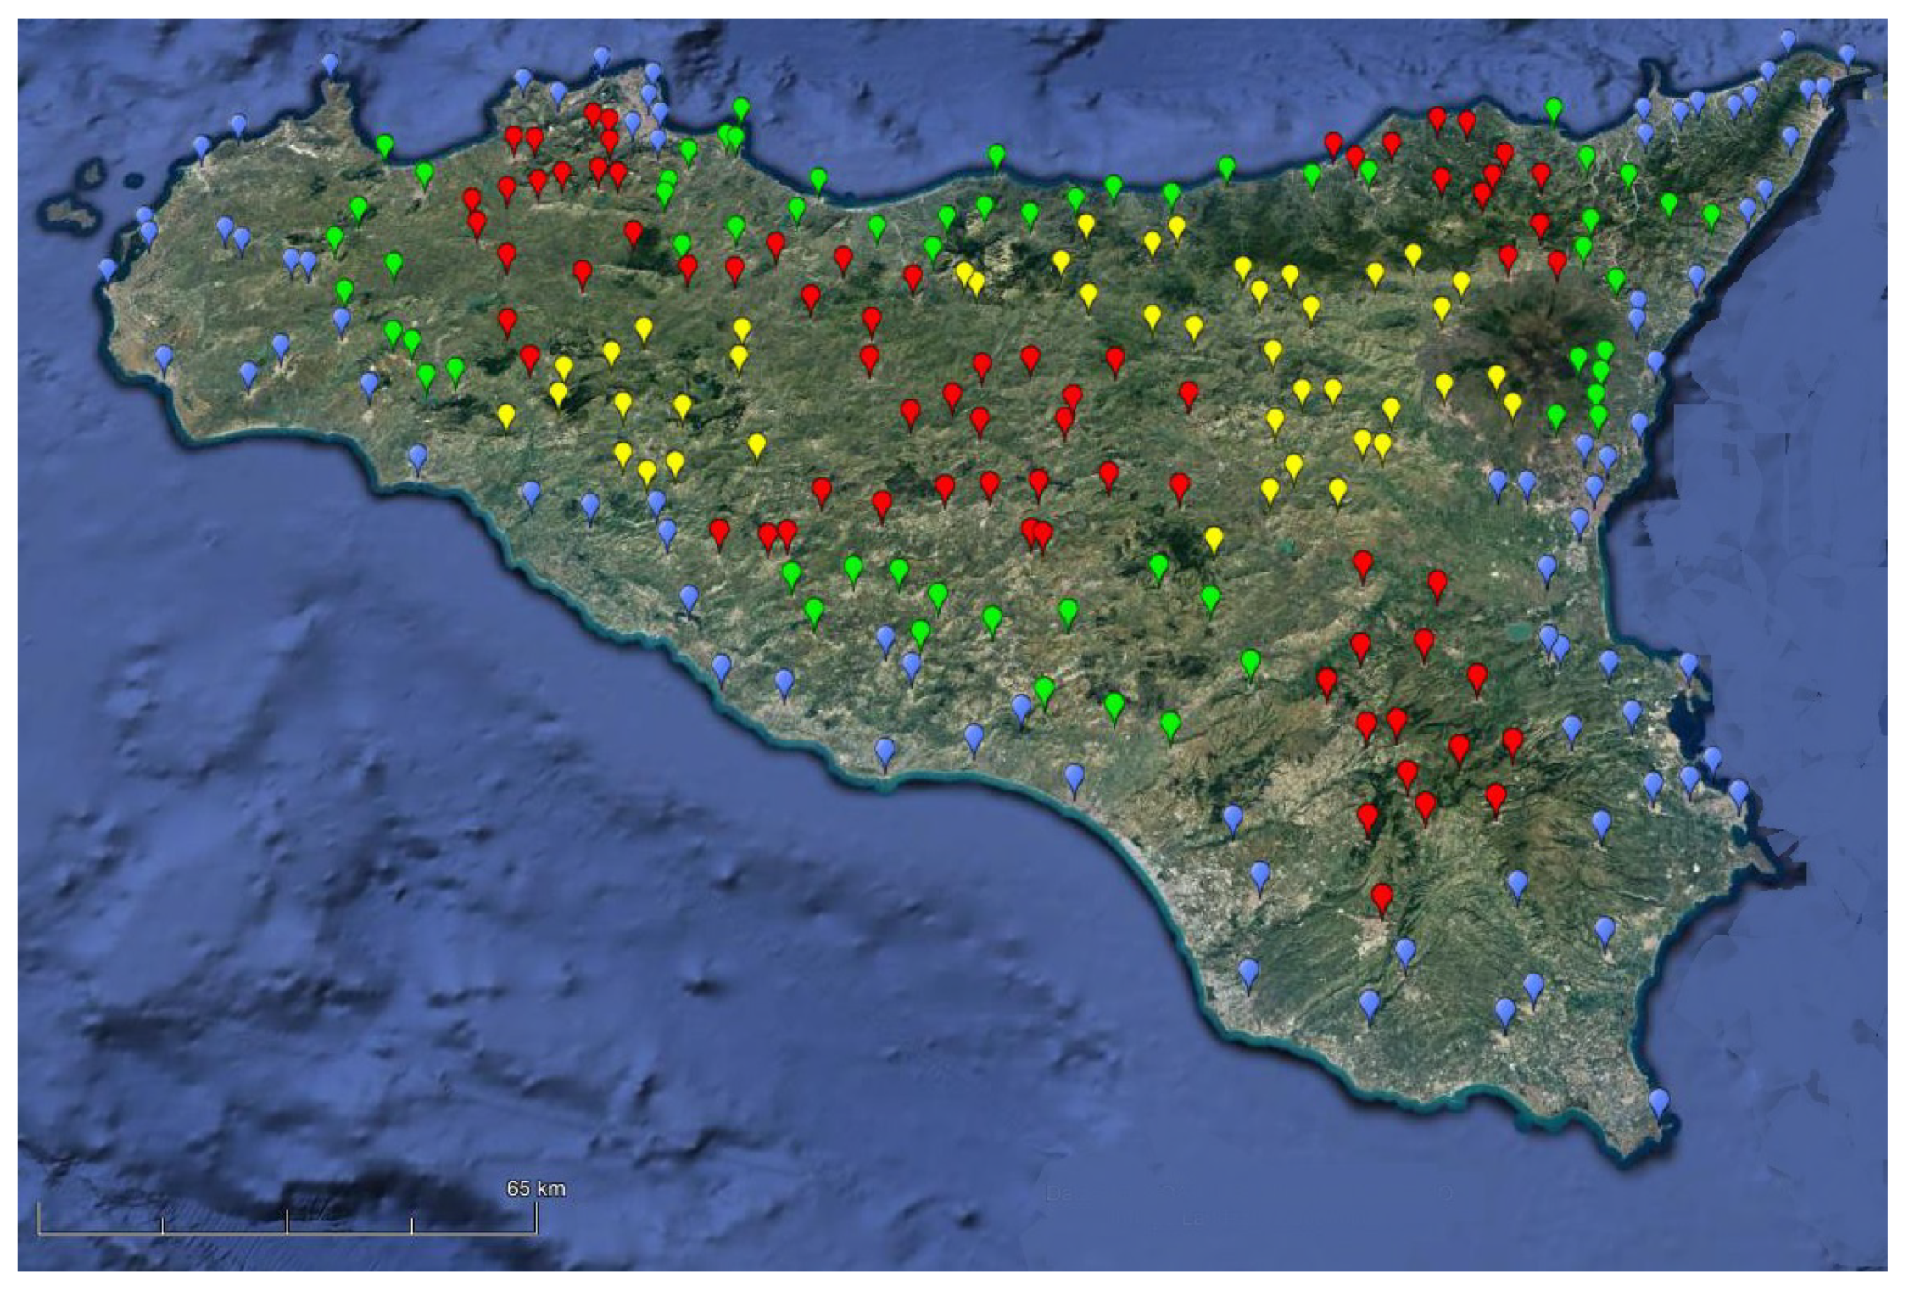
Task: Click the northernmost green pin near Palermo's coast
Action: coord(740,108)
